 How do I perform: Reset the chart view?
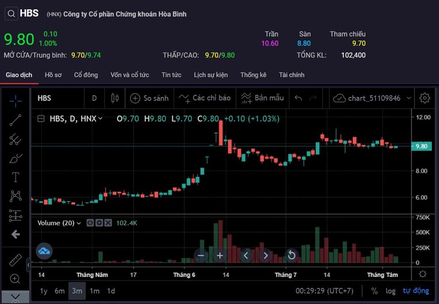[292, 255]
